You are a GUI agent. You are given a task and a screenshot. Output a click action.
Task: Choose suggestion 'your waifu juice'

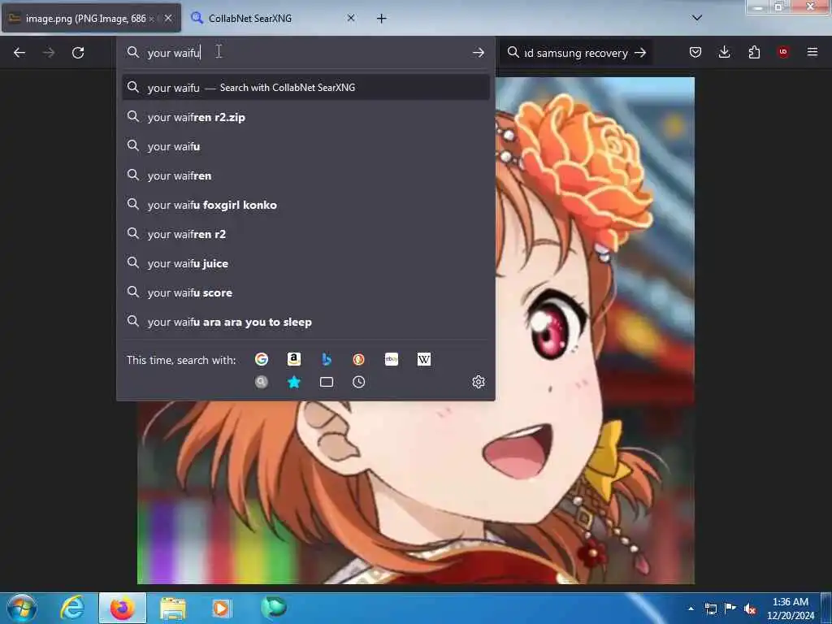click(x=305, y=263)
